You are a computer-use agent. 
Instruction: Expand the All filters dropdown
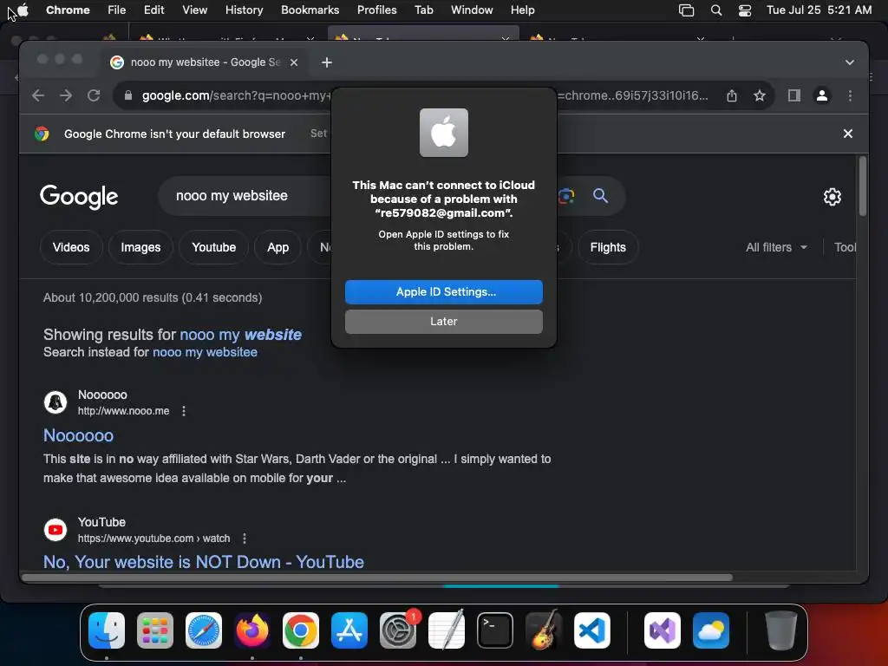point(776,247)
